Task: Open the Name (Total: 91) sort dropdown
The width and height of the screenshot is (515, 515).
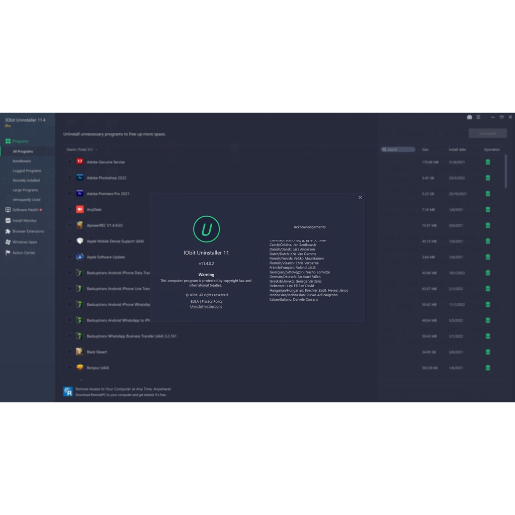Action: pyautogui.click(x=82, y=149)
